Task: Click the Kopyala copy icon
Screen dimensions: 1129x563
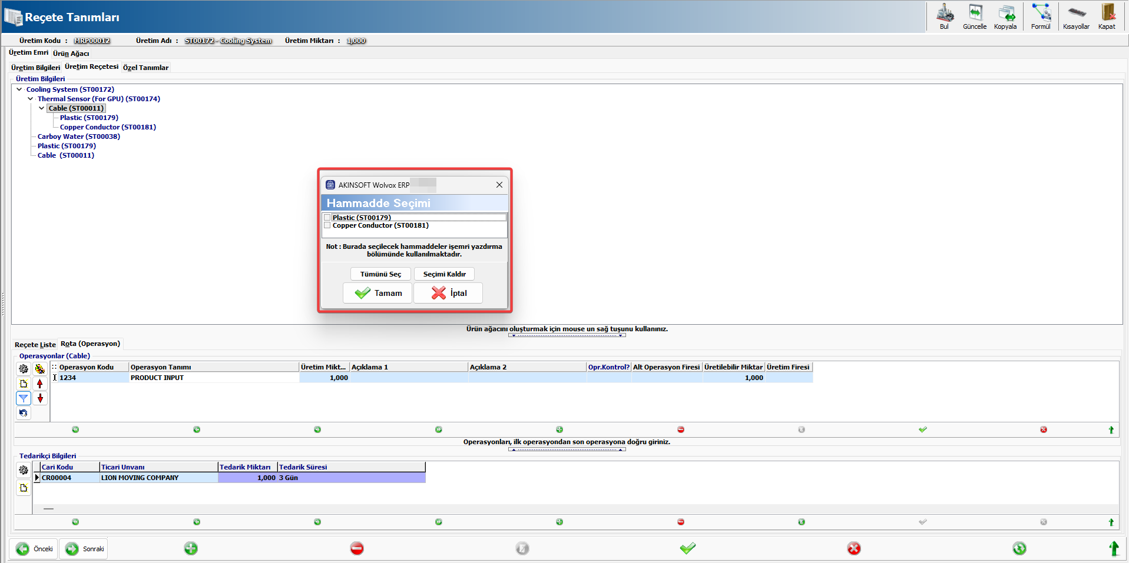Action: (x=1005, y=16)
